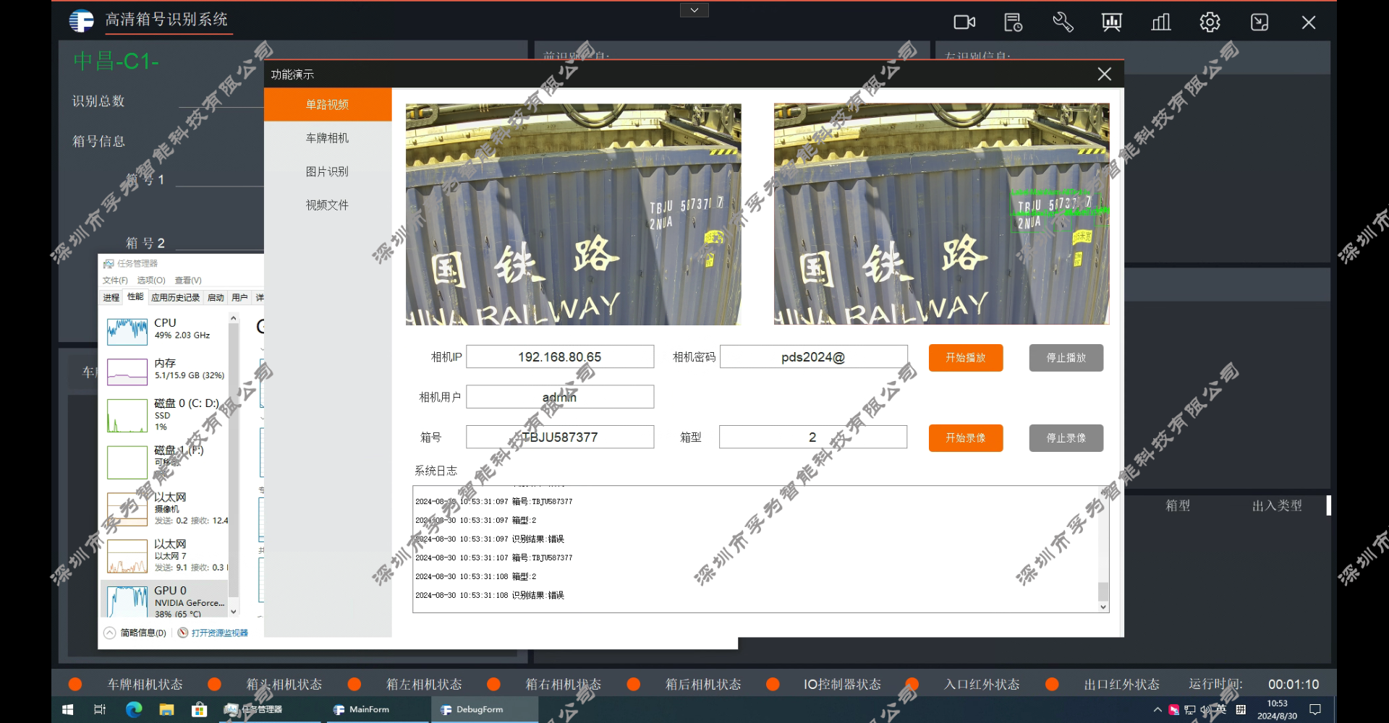Switch to 用户 tab in Task Manager

pos(239,298)
